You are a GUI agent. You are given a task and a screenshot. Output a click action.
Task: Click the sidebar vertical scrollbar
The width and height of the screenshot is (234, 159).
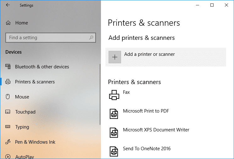[100, 94]
